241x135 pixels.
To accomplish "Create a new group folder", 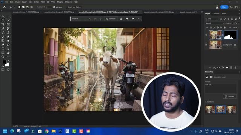I will coord(227,67).
